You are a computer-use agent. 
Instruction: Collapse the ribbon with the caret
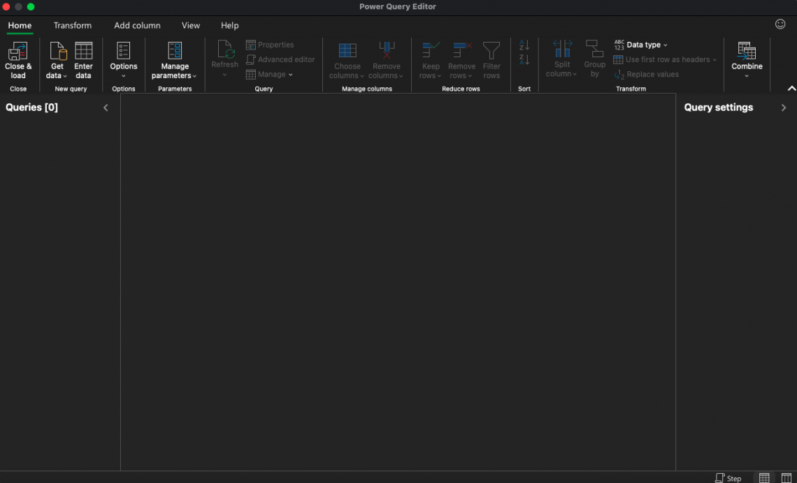(x=791, y=88)
